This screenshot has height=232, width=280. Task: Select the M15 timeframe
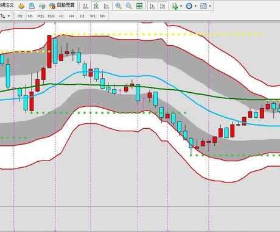pyautogui.click(x=41, y=16)
